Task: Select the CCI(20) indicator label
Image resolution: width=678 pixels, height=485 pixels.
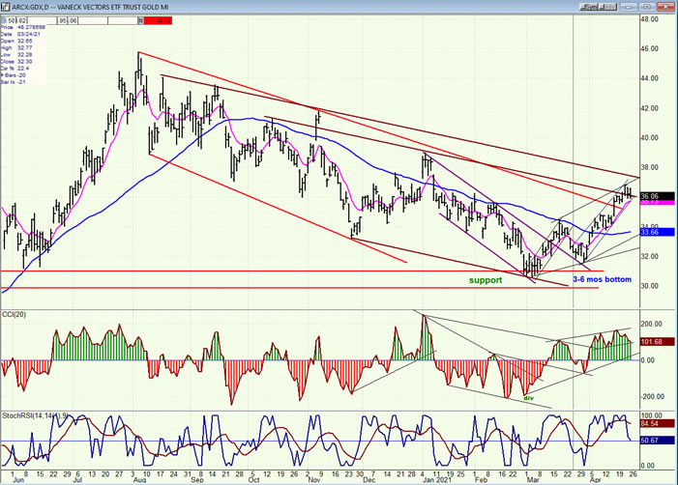Action: pyautogui.click(x=14, y=314)
